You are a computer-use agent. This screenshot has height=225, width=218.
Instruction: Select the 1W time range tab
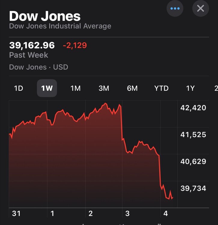coord(47,88)
